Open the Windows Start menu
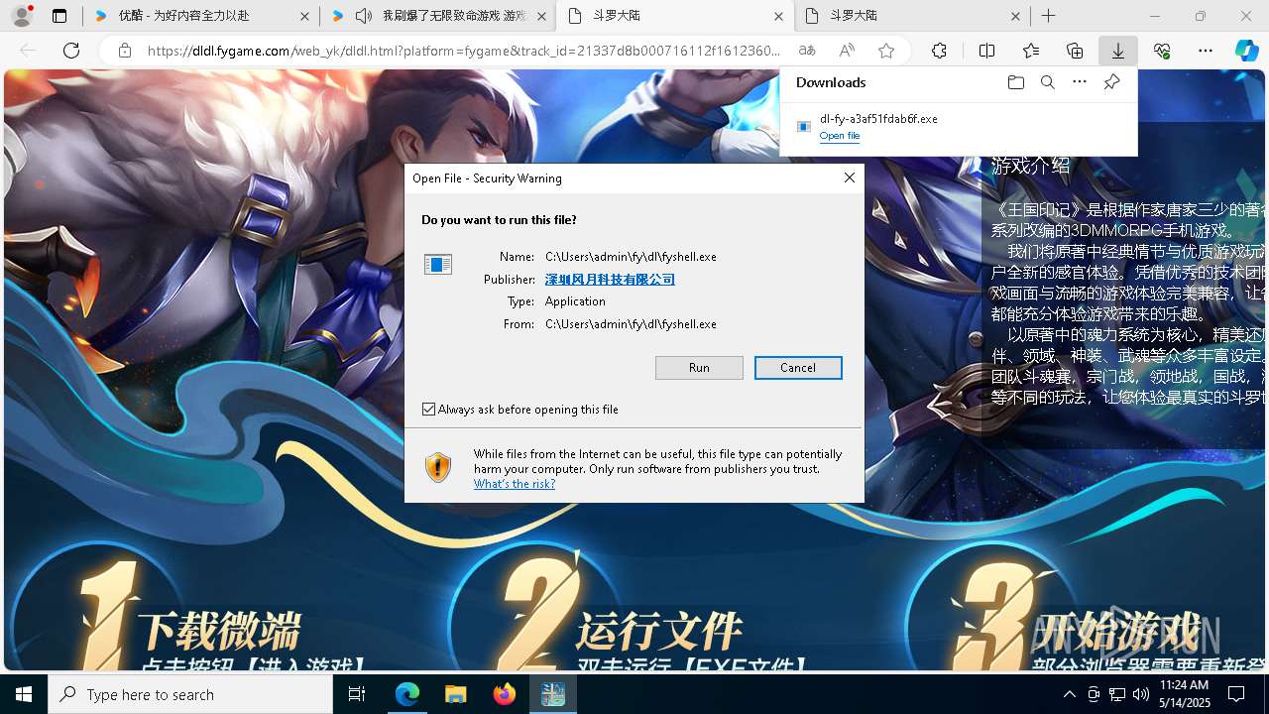Viewport: 1269px width, 714px height. (x=24, y=694)
